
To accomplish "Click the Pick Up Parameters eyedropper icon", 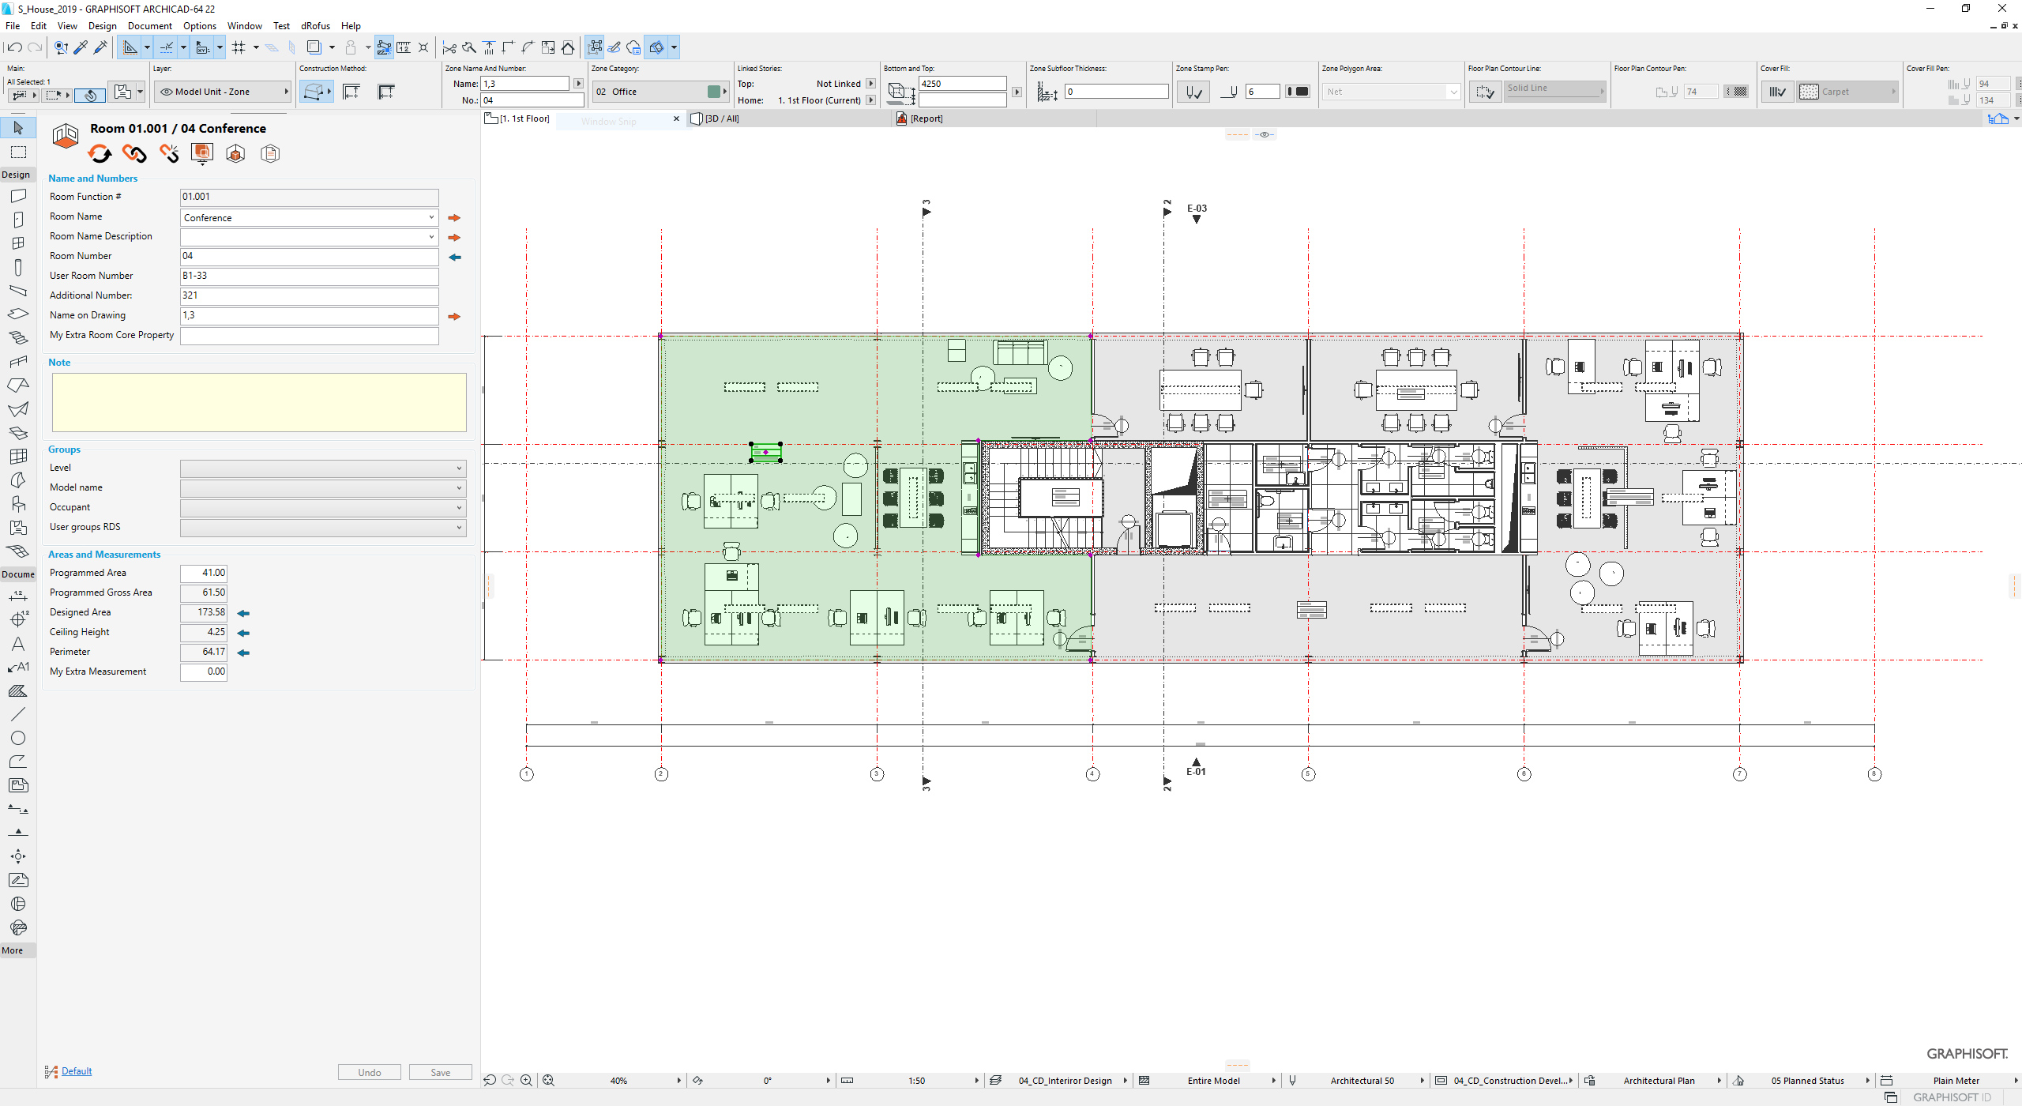I will point(81,47).
